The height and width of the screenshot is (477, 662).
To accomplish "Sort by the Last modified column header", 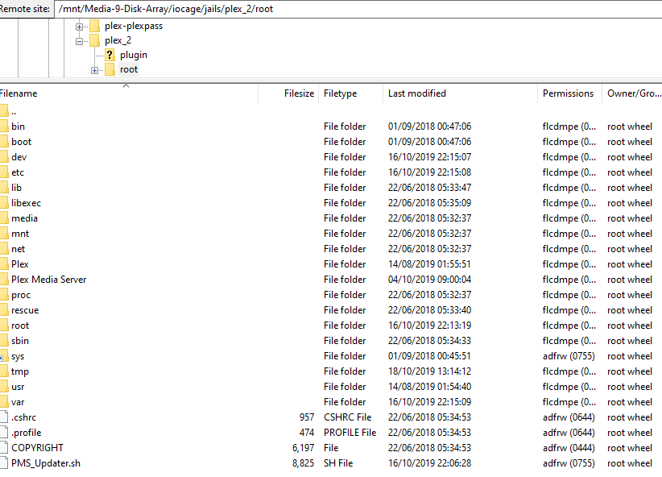I will [460, 93].
